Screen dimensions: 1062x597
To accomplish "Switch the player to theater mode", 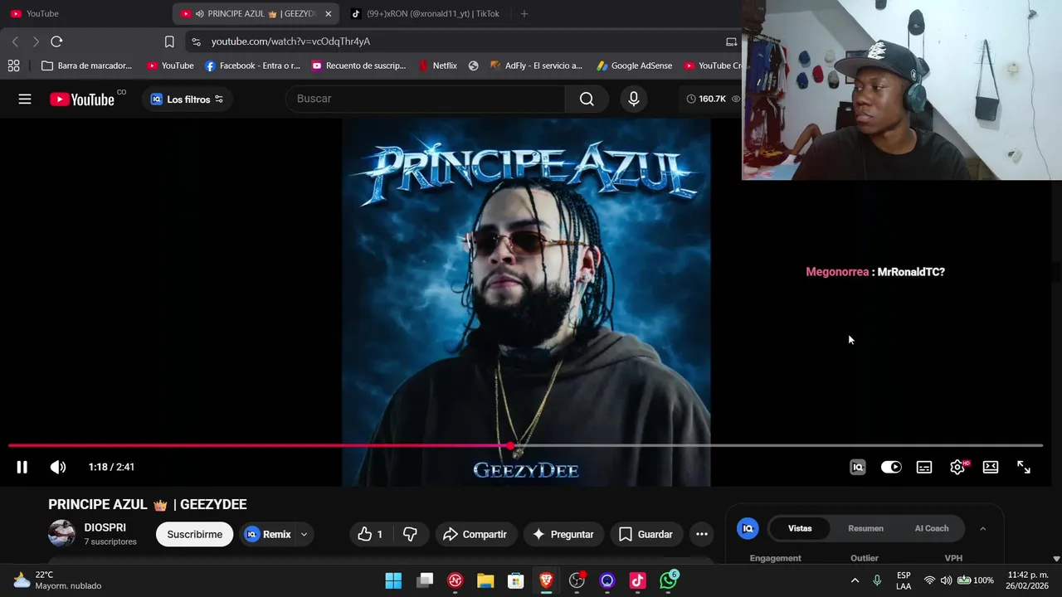I will pyautogui.click(x=991, y=467).
